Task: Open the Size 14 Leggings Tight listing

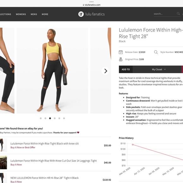Action: coord(54,161)
